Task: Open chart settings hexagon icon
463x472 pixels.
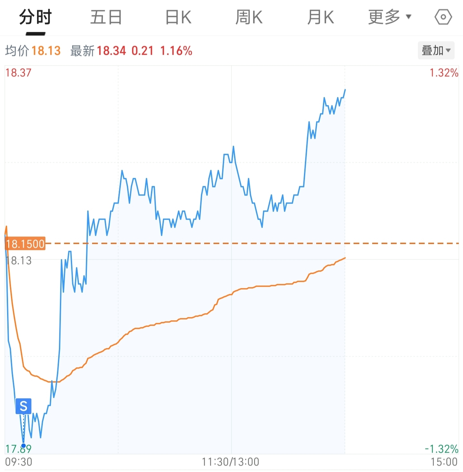Action: tap(443, 17)
